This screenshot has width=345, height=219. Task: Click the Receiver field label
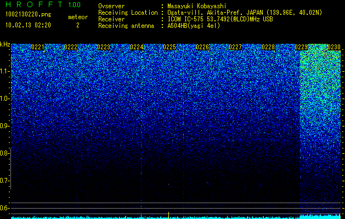[111, 19]
